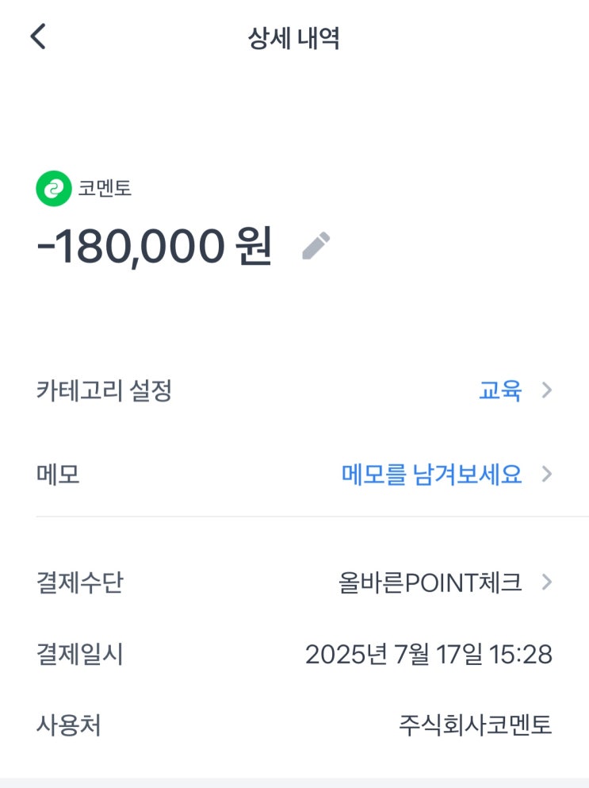Tap the 메모 row label
Screen dimensions: 589x788
tap(58, 475)
